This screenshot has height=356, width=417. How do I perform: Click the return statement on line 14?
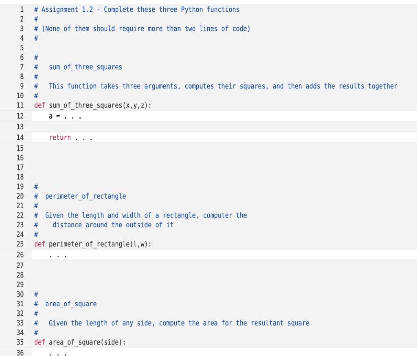(60, 137)
